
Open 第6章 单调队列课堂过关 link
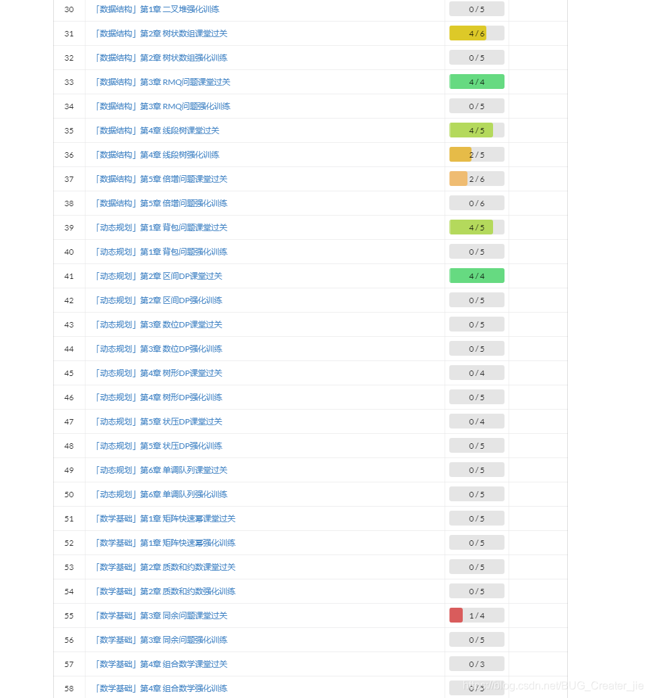pyautogui.click(x=162, y=470)
